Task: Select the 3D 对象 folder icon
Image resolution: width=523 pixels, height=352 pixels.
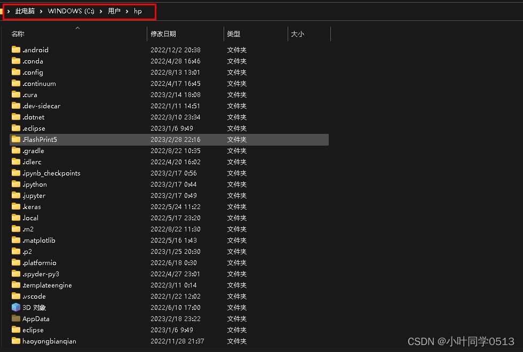Action: (16, 307)
